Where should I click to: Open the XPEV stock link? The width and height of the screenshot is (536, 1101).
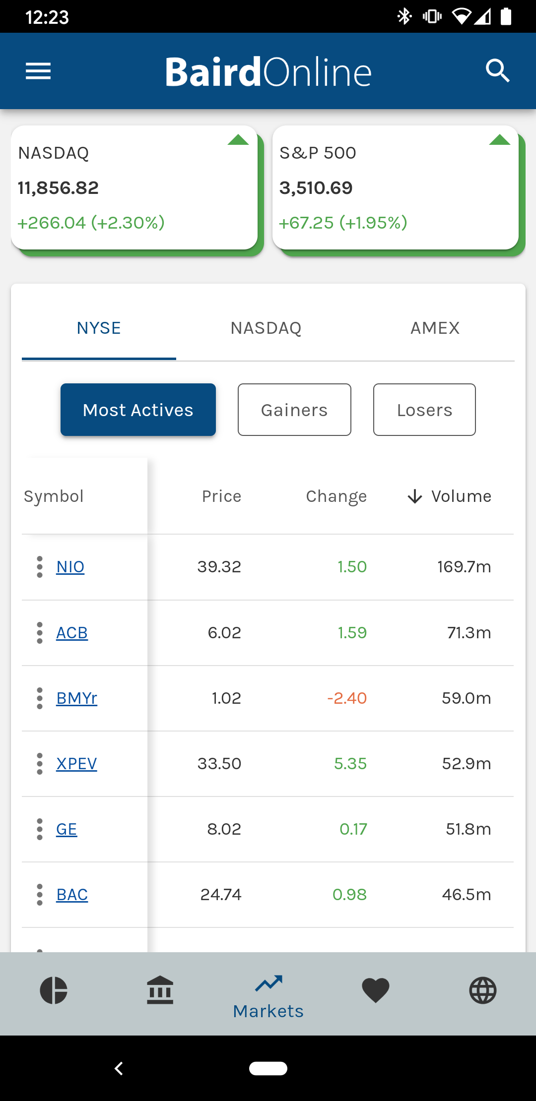[x=77, y=764]
